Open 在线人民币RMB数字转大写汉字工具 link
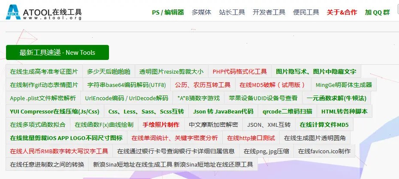The height and width of the screenshot is (179, 399). [x=59, y=151]
